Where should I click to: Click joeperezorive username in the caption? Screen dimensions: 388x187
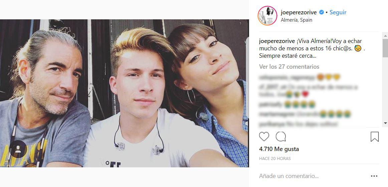277,41
